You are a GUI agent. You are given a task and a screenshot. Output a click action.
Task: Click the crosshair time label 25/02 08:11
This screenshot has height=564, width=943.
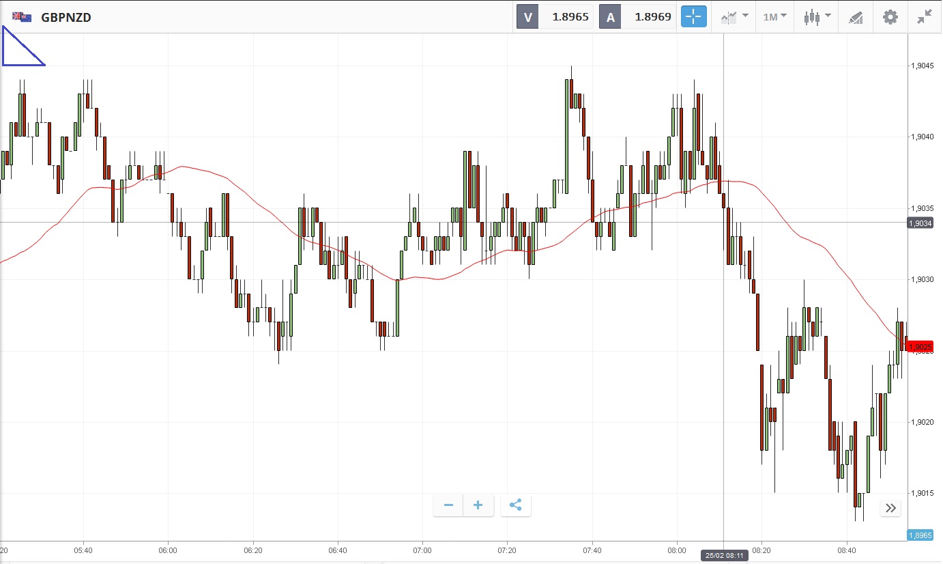point(724,555)
